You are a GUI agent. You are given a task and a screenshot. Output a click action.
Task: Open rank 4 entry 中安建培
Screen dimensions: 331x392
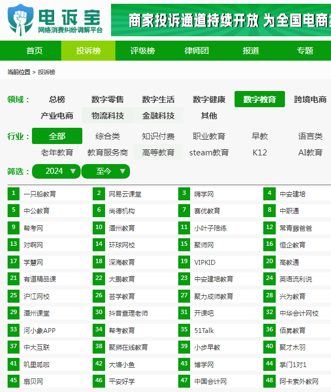pos(293,194)
